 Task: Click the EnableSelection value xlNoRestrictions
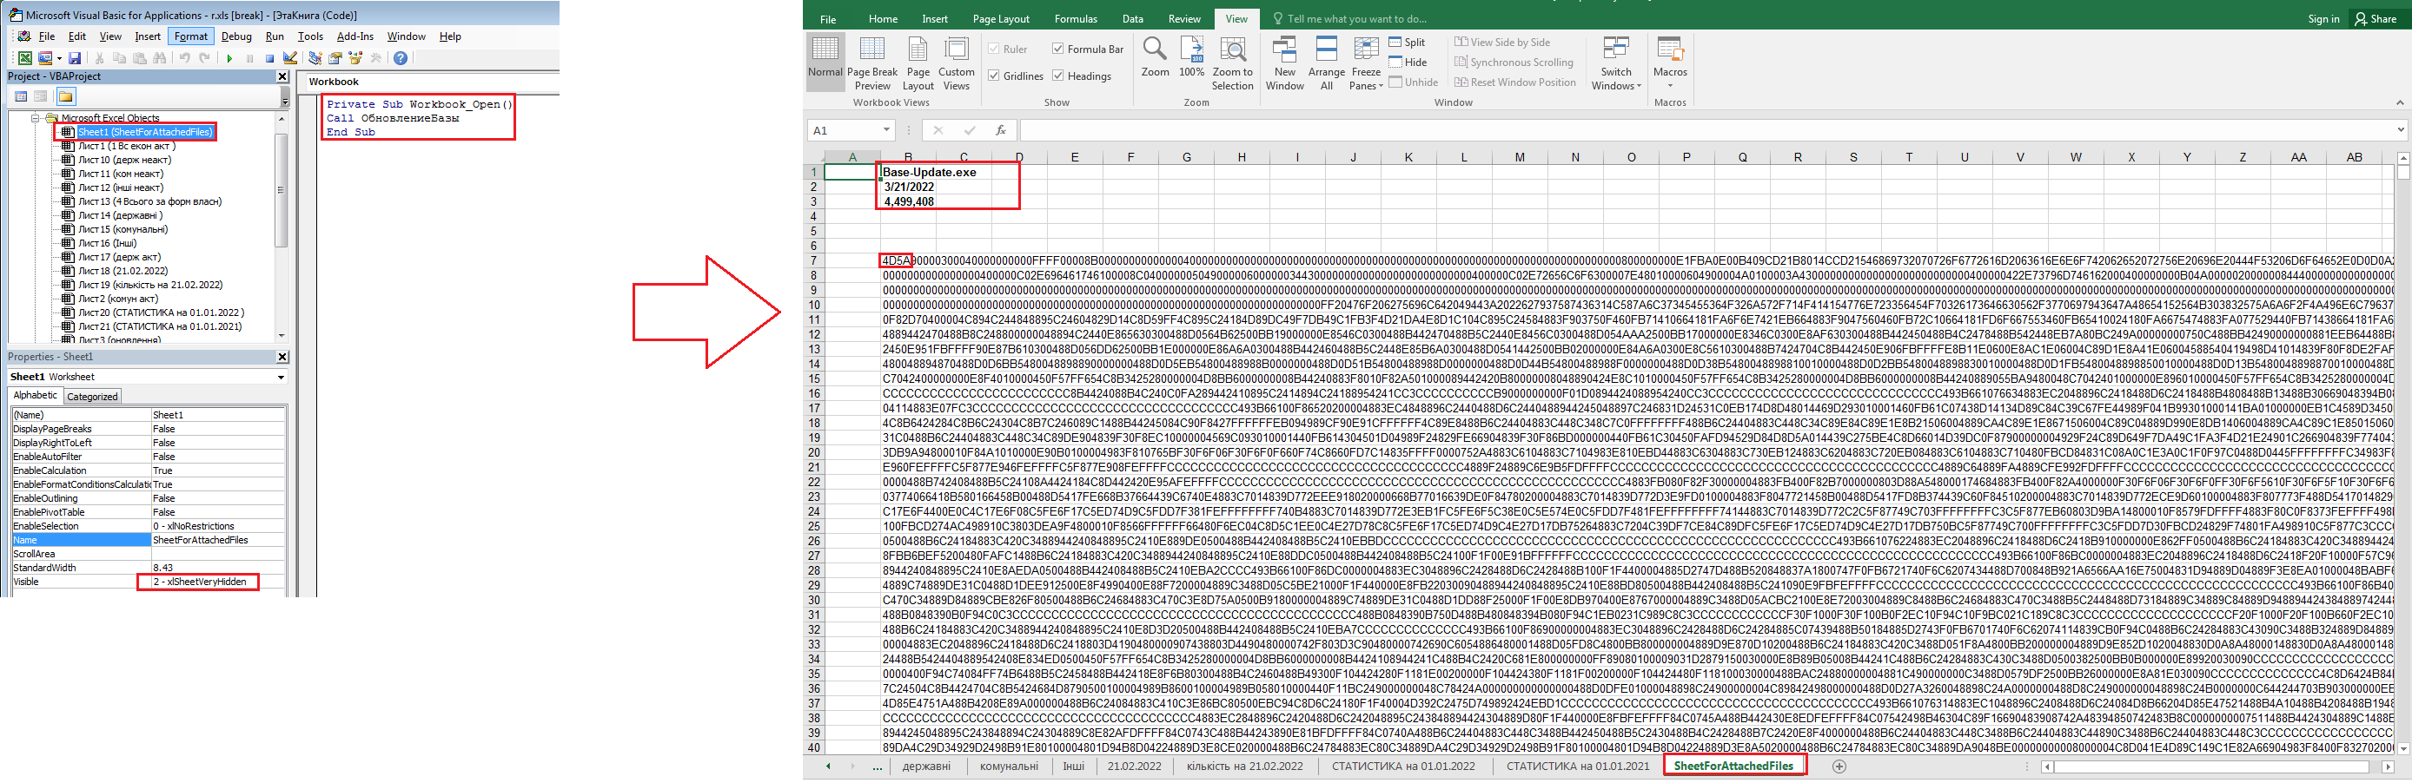[217, 526]
